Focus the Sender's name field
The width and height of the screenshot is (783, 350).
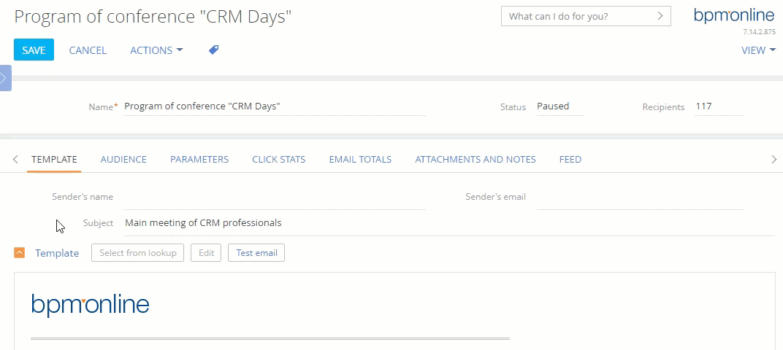tap(275, 197)
